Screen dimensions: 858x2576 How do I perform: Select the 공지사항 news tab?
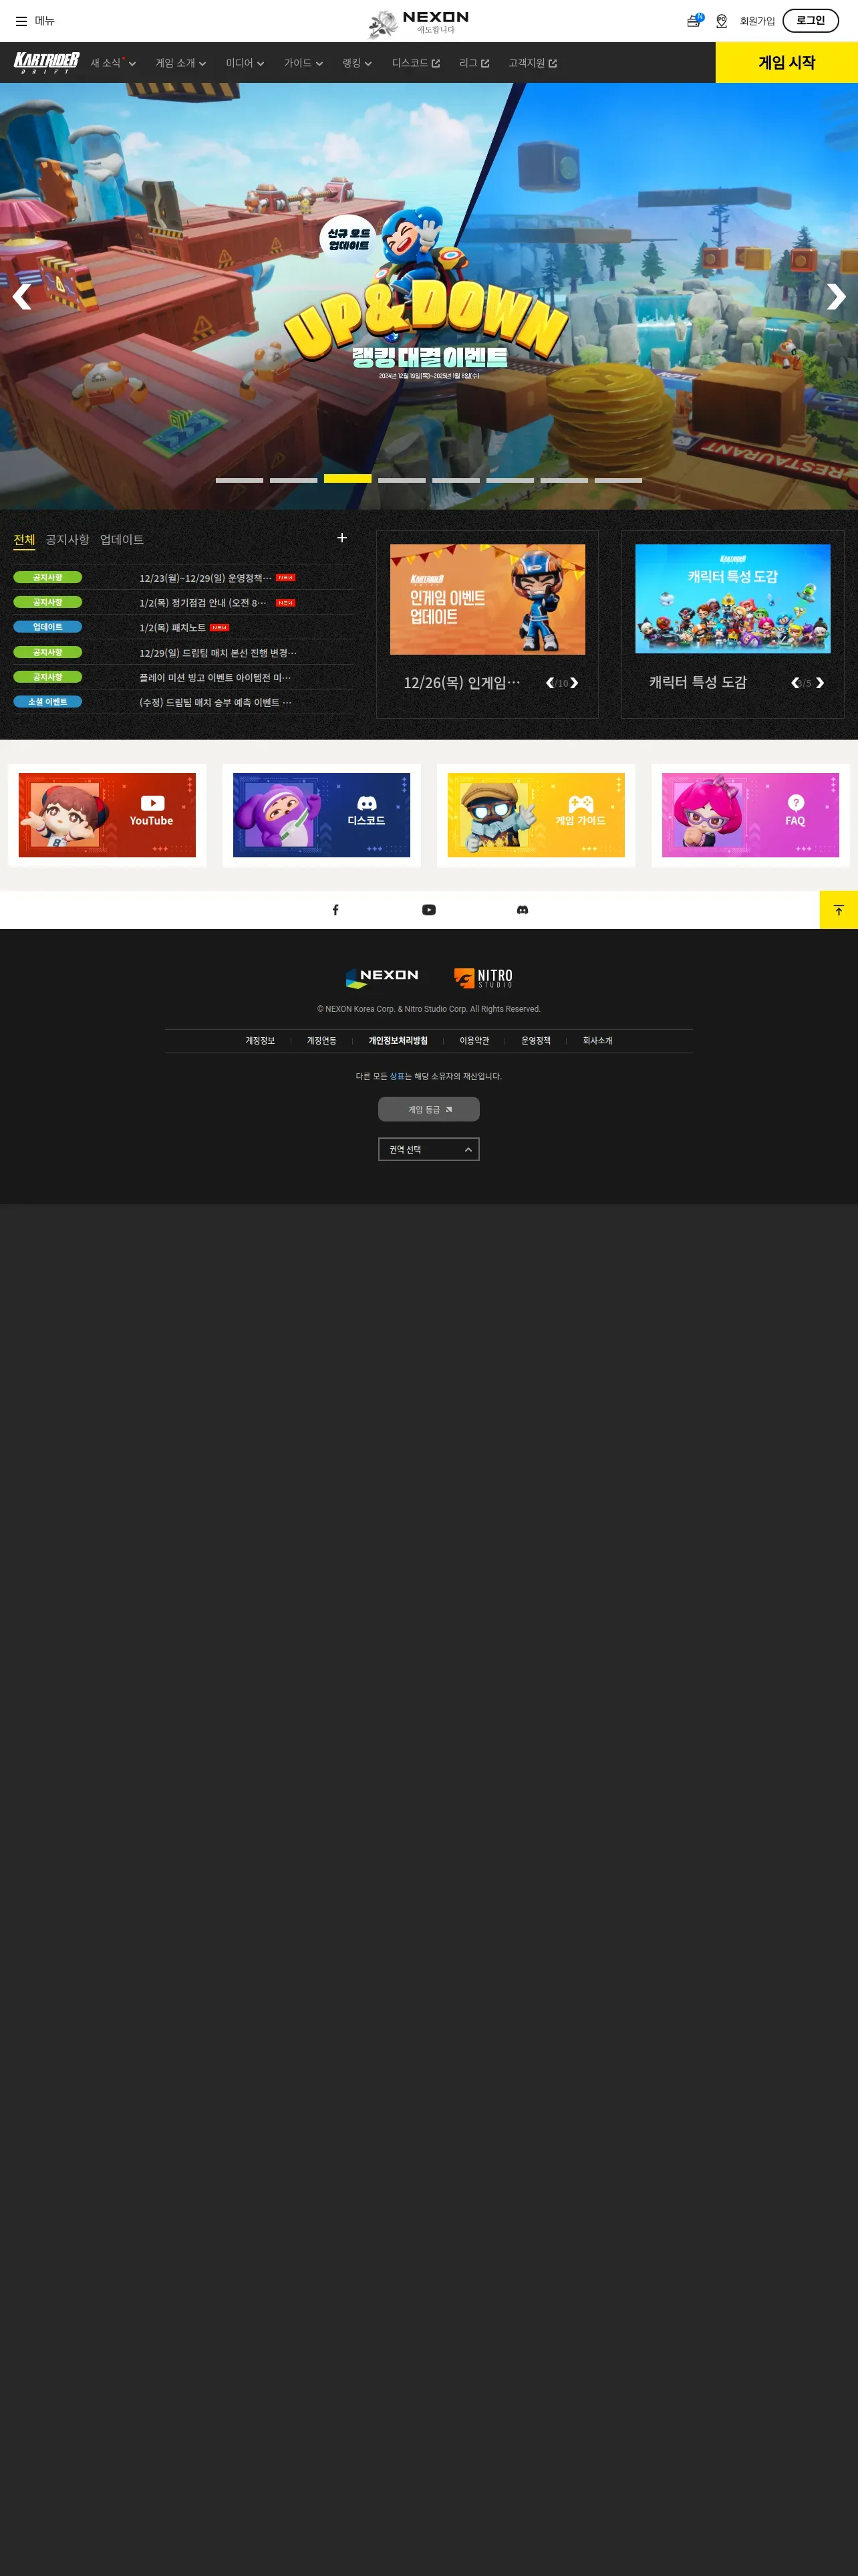67,540
